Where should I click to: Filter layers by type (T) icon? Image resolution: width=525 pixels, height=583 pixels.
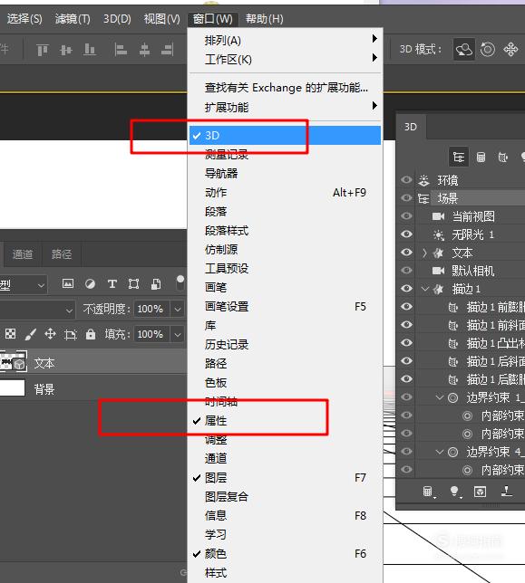click(112, 284)
